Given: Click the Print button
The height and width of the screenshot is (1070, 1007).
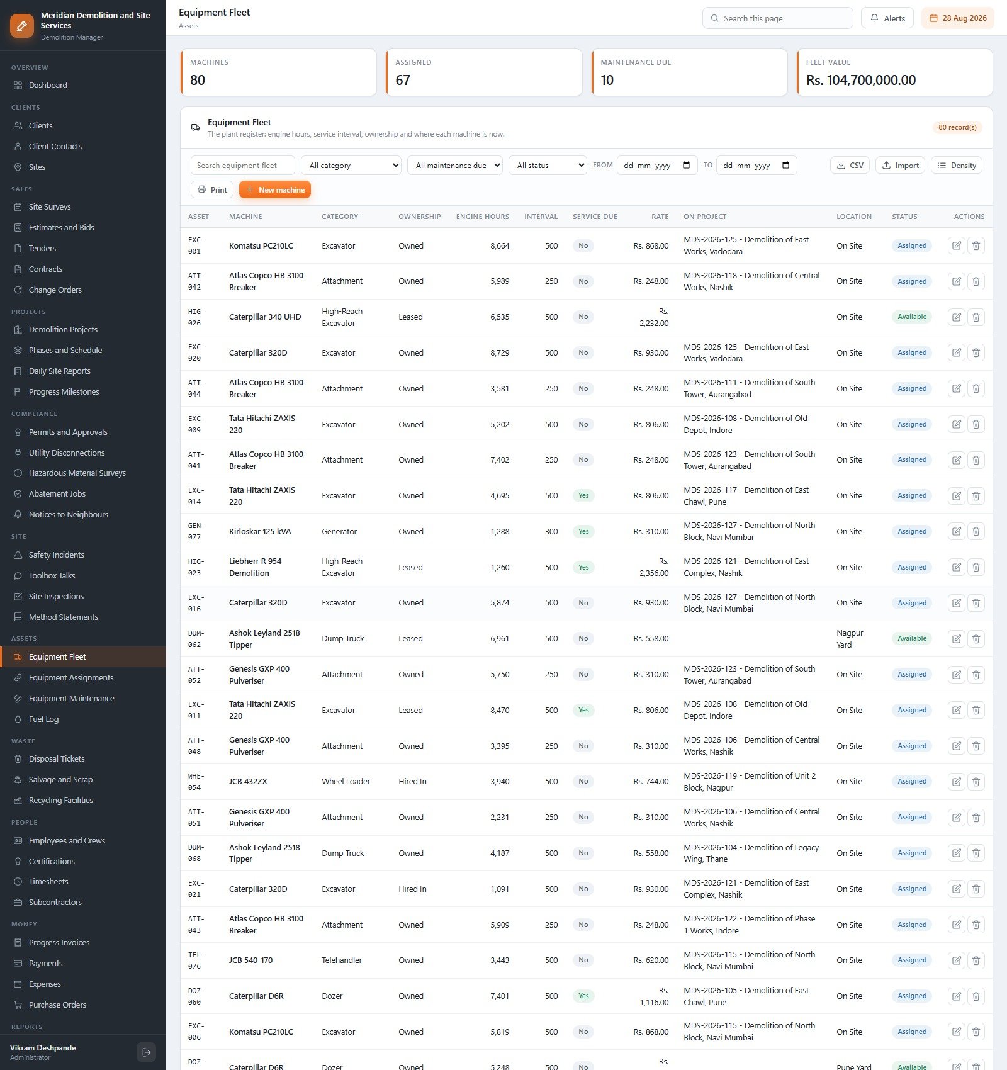Looking at the screenshot, I should point(212,189).
